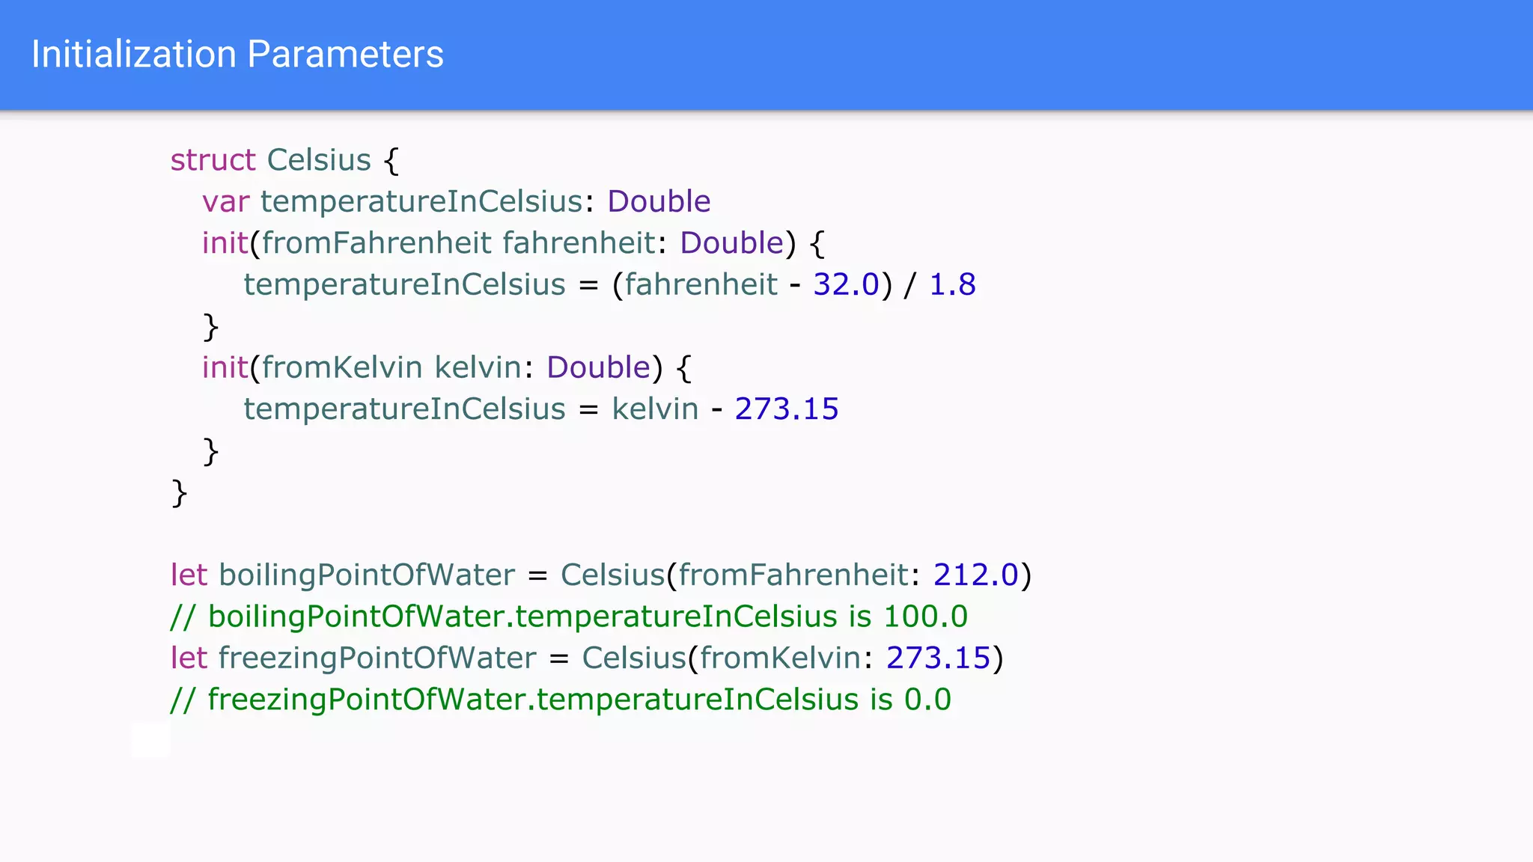Image resolution: width=1533 pixels, height=862 pixels.
Task: Click "273.15" in the kelvin subtraction line
Action: coord(787,409)
